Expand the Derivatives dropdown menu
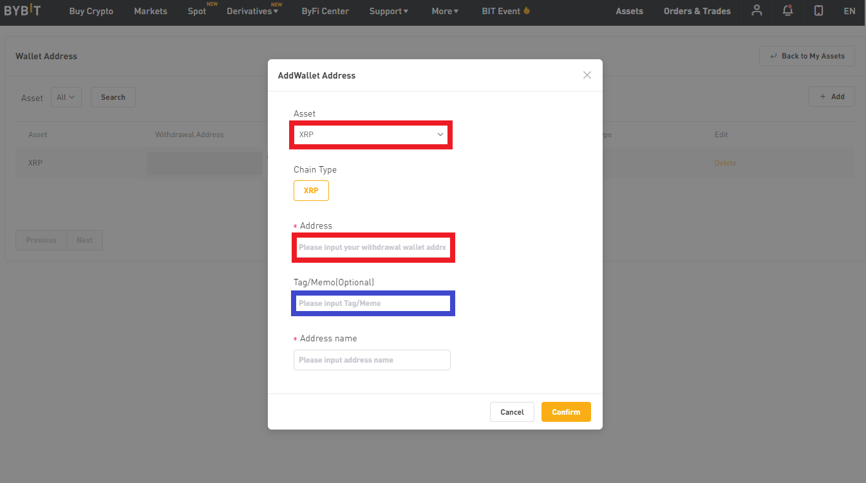The image size is (866, 483). 252,11
